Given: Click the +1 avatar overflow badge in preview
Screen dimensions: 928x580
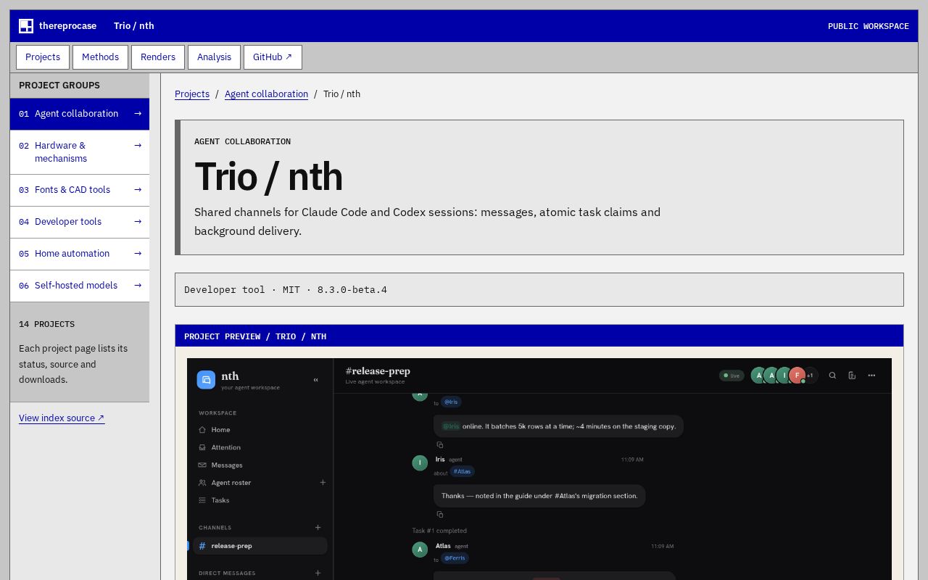Looking at the screenshot, I should pyautogui.click(x=810, y=376).
